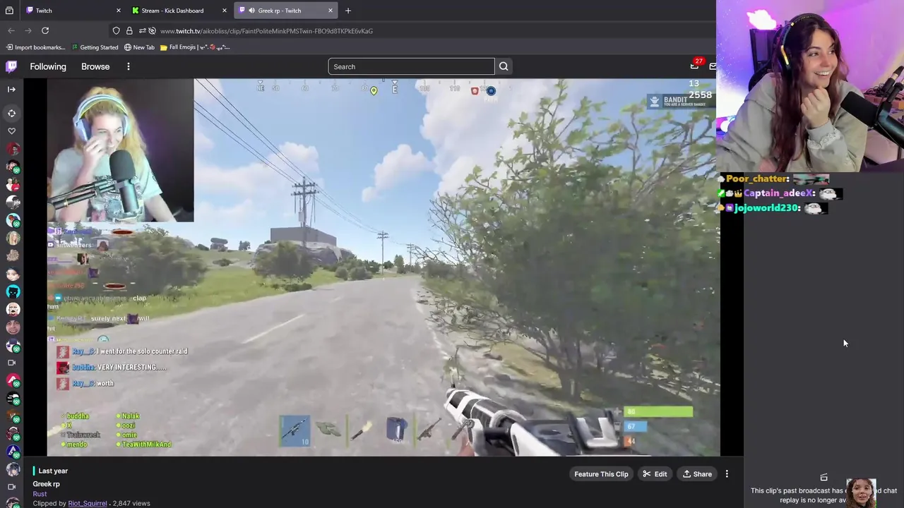The image size is (904, 508).
Task: Switch to Stream - Kick Dashboard tab
Action: tap(179, 11)
